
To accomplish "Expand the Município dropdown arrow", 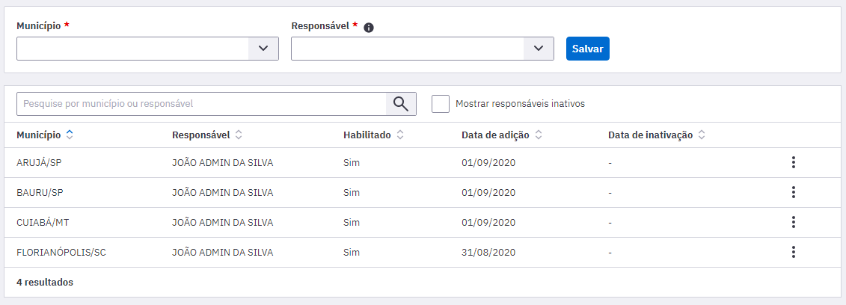I will click(x=263, y=49).
